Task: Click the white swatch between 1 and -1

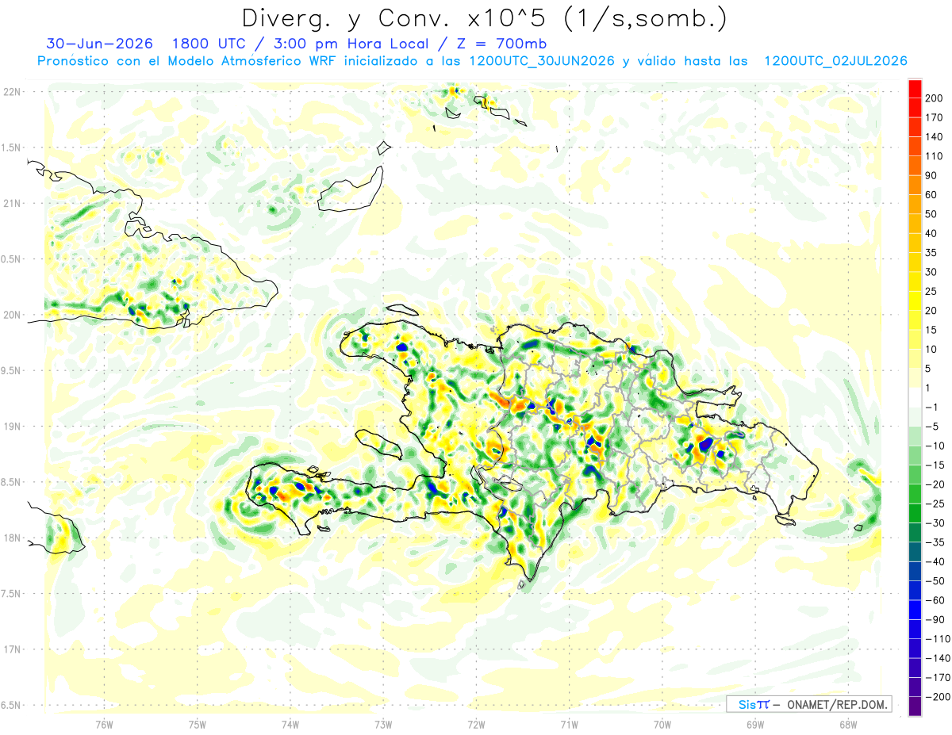Action: pos(915,398)
